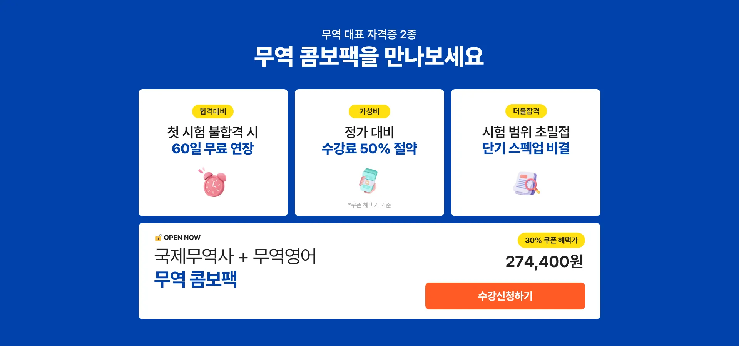
Task: Click the 첫 시험 불합격 시 text
Action: point(213,132)
